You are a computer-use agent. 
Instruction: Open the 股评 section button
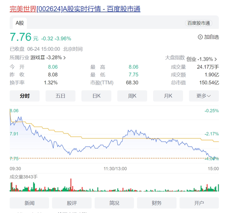tap(72, 203)
